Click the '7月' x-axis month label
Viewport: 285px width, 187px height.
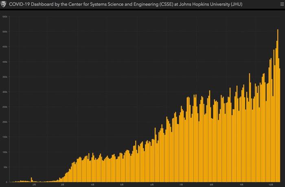point(181,185)
